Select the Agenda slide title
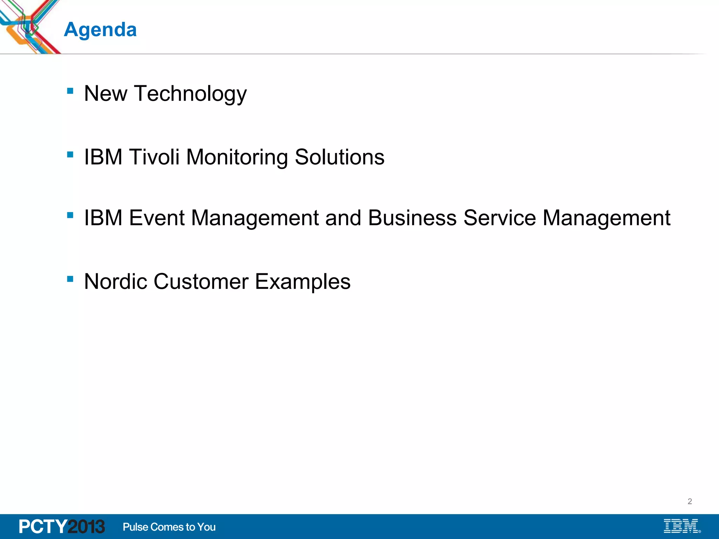Screen dimensions: 719x539 click(x=100, y=29)
